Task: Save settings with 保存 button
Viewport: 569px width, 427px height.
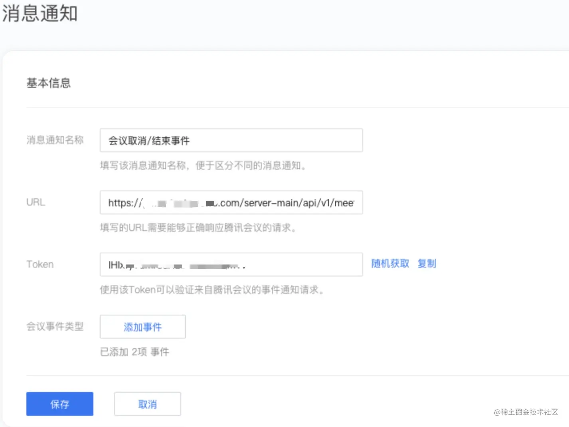Action: point(60,404)
